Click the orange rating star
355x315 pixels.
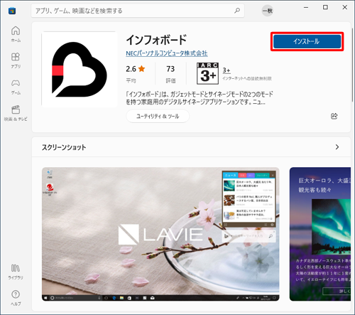(x=141, y=69)
